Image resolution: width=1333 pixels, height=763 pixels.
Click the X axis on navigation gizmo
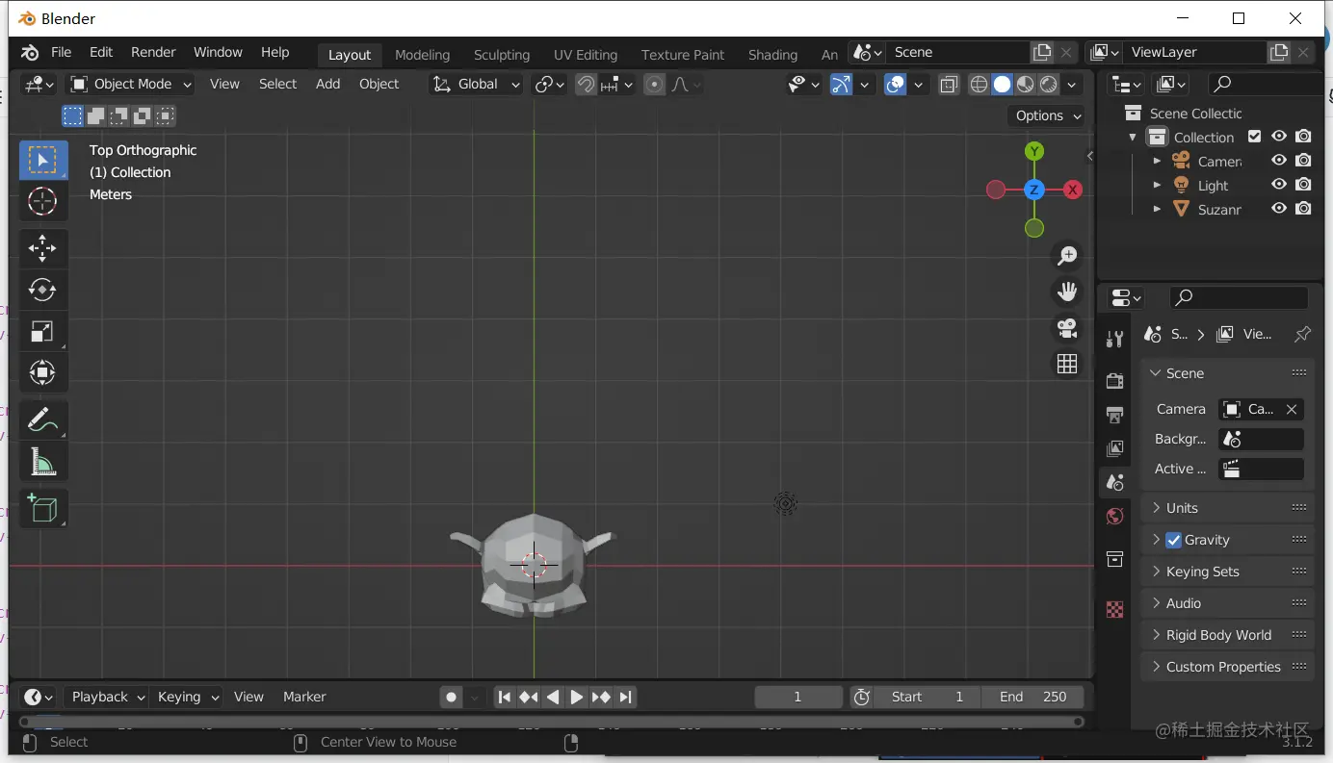(x=1073, y=190)
